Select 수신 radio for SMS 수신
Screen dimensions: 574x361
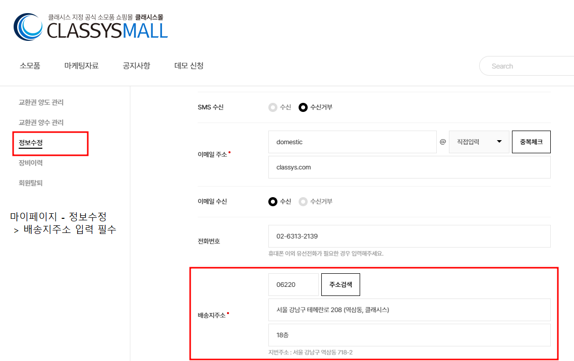click(x=272, y=107)
